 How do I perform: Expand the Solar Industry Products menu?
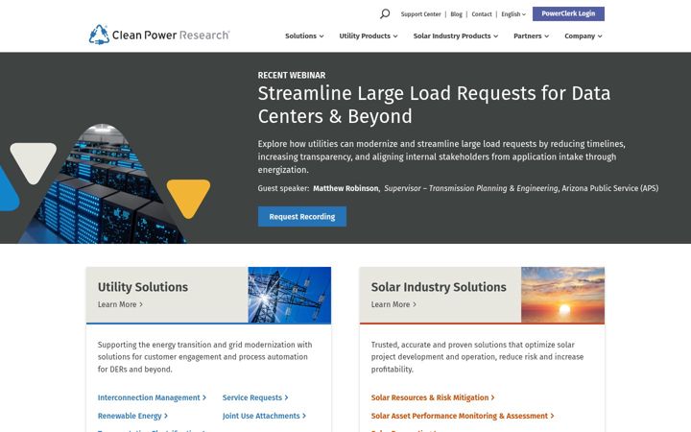tap(455, 36)
